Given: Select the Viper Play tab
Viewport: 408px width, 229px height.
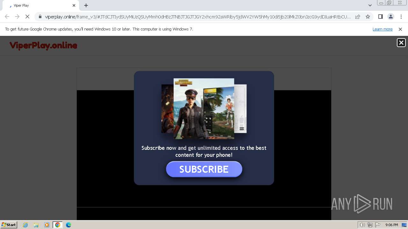Looking at the screenshot, I should pos(41,5).
